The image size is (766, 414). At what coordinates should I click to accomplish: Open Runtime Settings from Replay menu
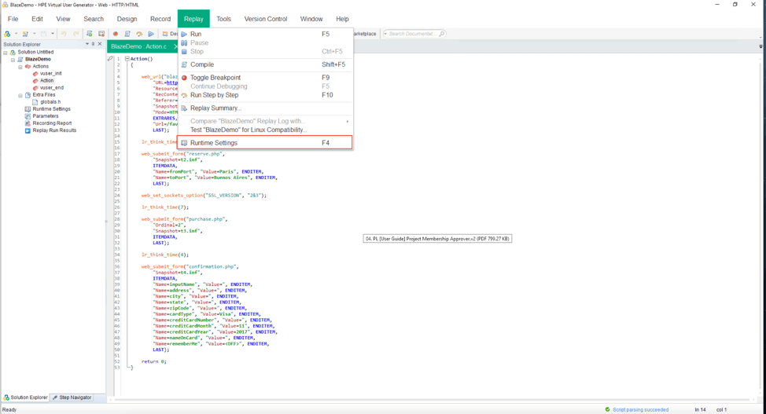[265, 142]
